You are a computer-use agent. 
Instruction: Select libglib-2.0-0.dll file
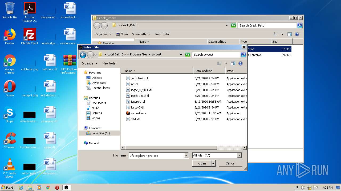tap(138, 96)
